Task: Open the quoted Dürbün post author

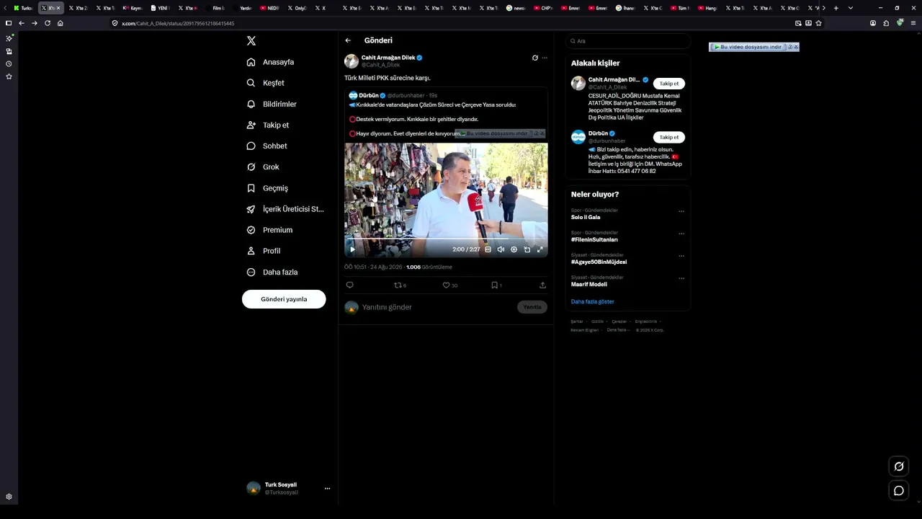Action: (368, 95)
